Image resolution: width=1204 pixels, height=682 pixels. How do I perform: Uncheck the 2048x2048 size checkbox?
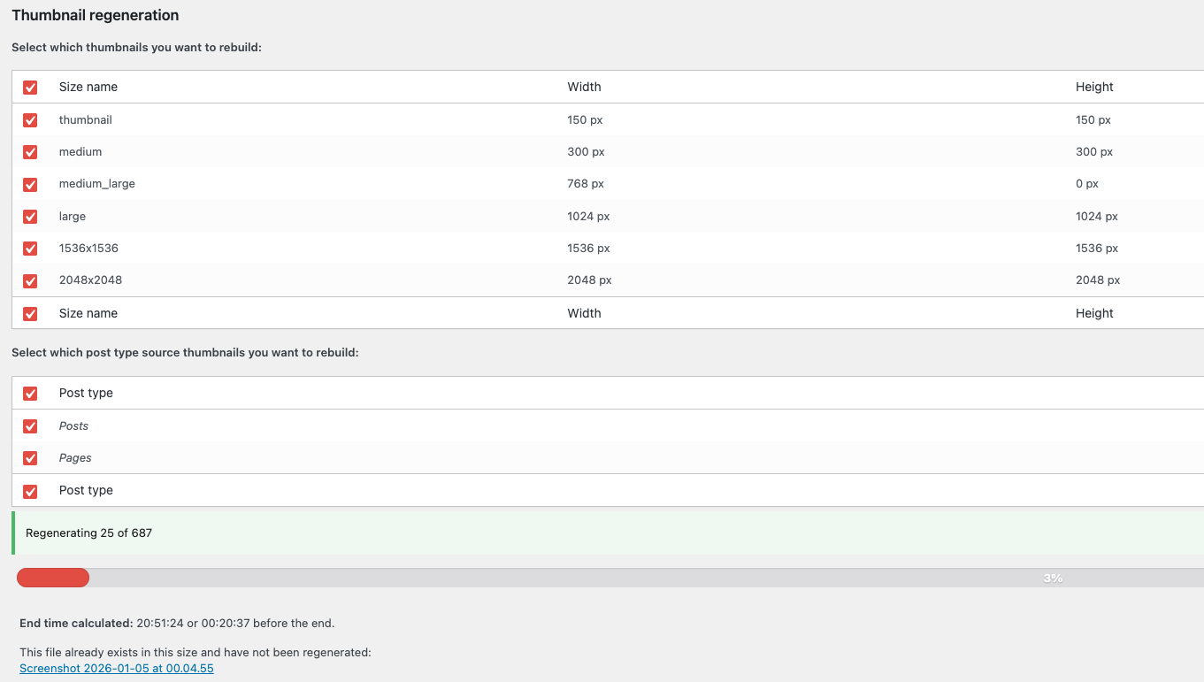pos(30,280)
